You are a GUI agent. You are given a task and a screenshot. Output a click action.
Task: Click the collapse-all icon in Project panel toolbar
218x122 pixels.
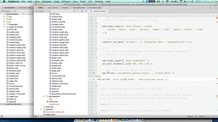pyautogui.click(x=77, y=11)
